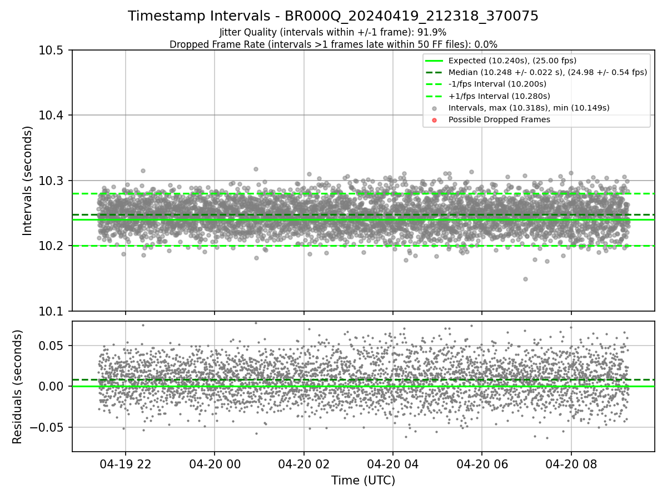Click the gray dot marker in the legend
Image resolution: width=667 pixels, height=500 pixels.
click(435, 108)
